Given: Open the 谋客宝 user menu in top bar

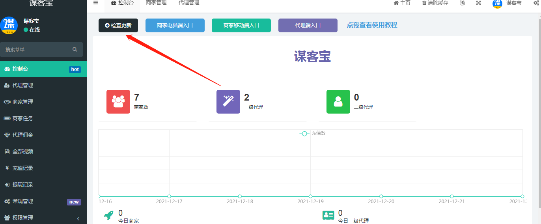Looking at the screenshot, I should (x=507, y=3).
